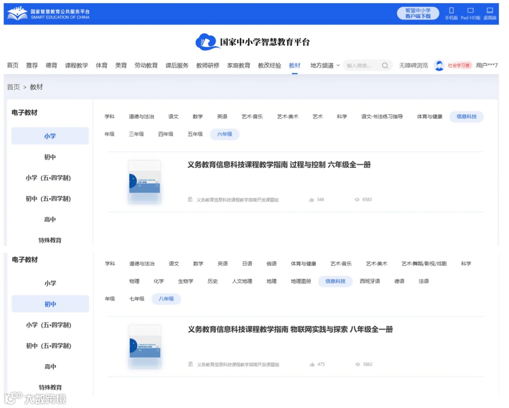Open the 体育 nav item

[x=102, y=65]
